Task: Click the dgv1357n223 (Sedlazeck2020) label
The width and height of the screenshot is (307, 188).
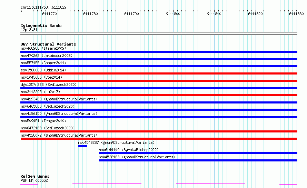Action: [49, 85]
